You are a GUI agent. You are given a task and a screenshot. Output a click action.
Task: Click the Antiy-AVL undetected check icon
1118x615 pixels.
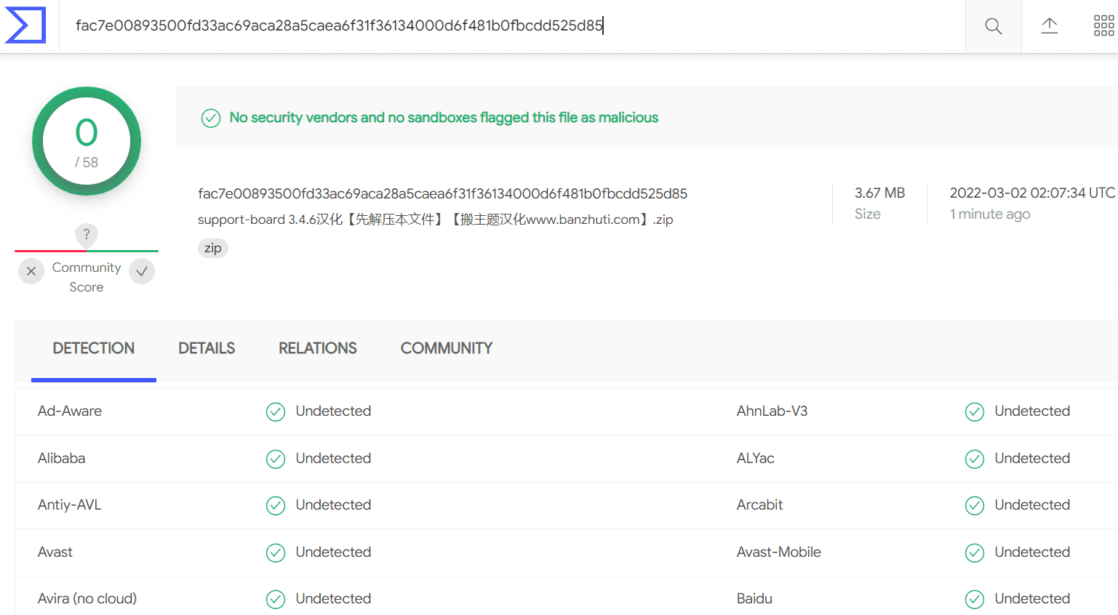point(276,505)
